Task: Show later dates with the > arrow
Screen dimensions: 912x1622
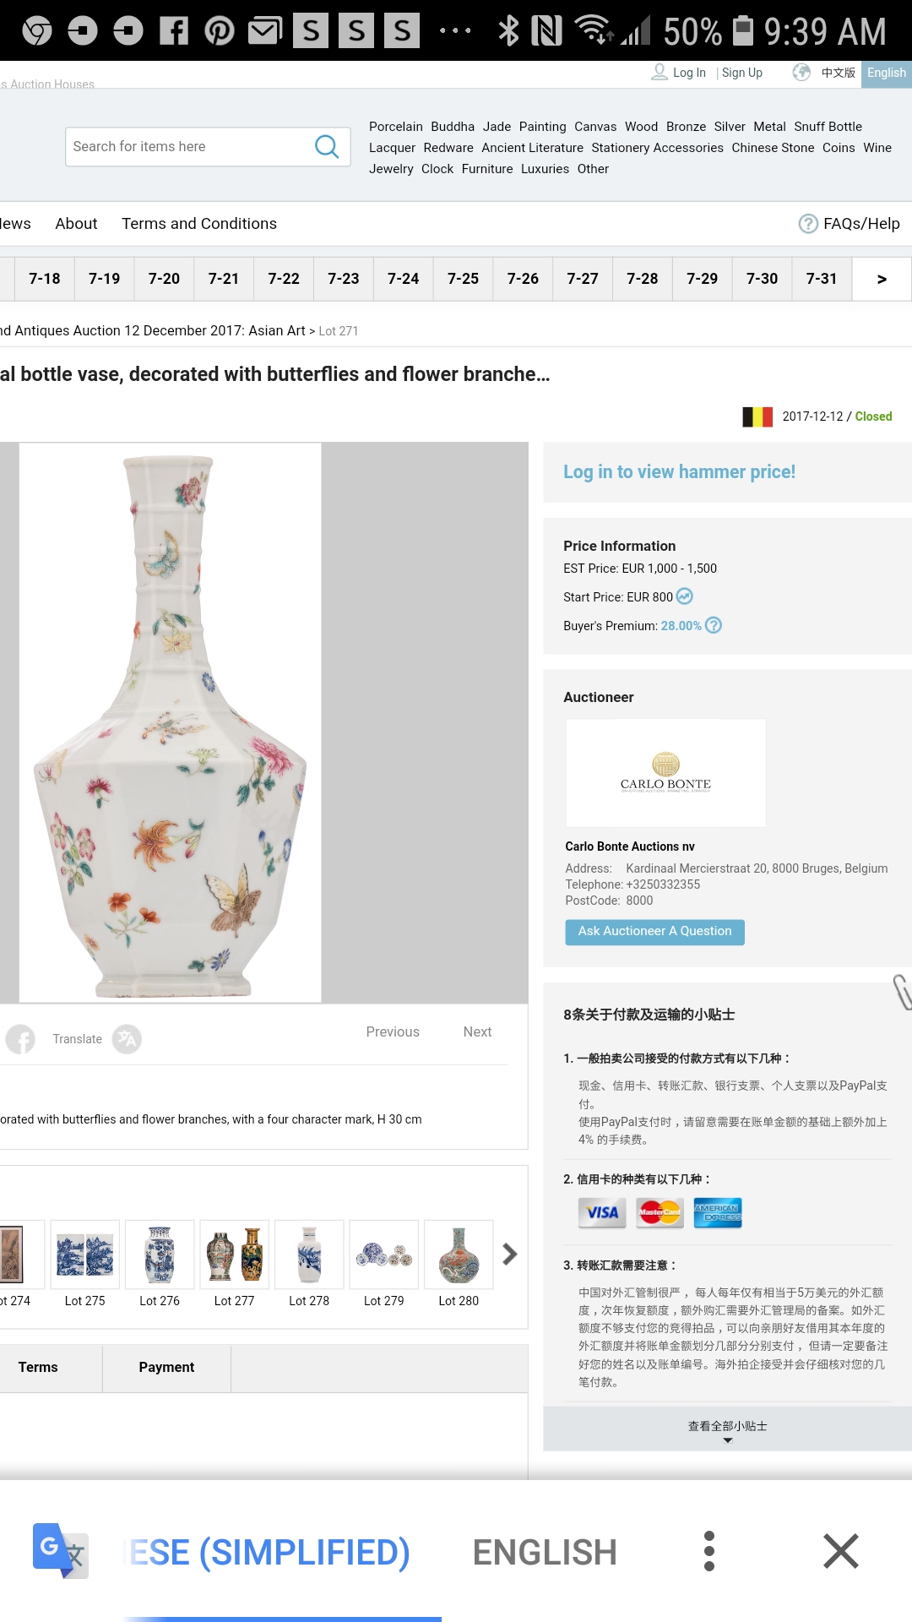Action: [x=882, y=279]
